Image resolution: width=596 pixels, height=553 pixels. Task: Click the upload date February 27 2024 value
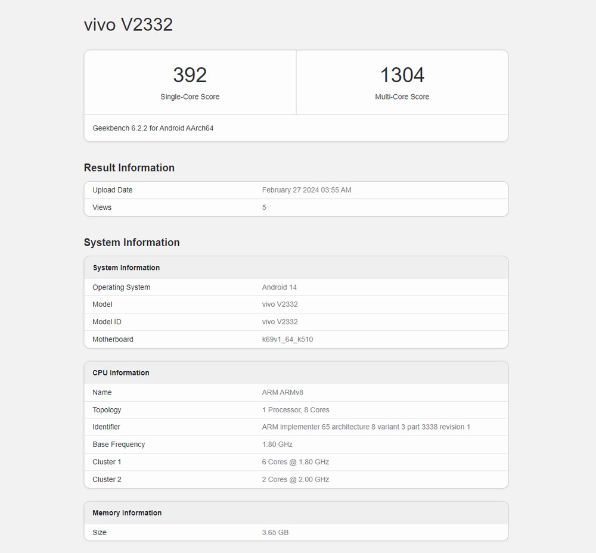[x=306, y=190]
